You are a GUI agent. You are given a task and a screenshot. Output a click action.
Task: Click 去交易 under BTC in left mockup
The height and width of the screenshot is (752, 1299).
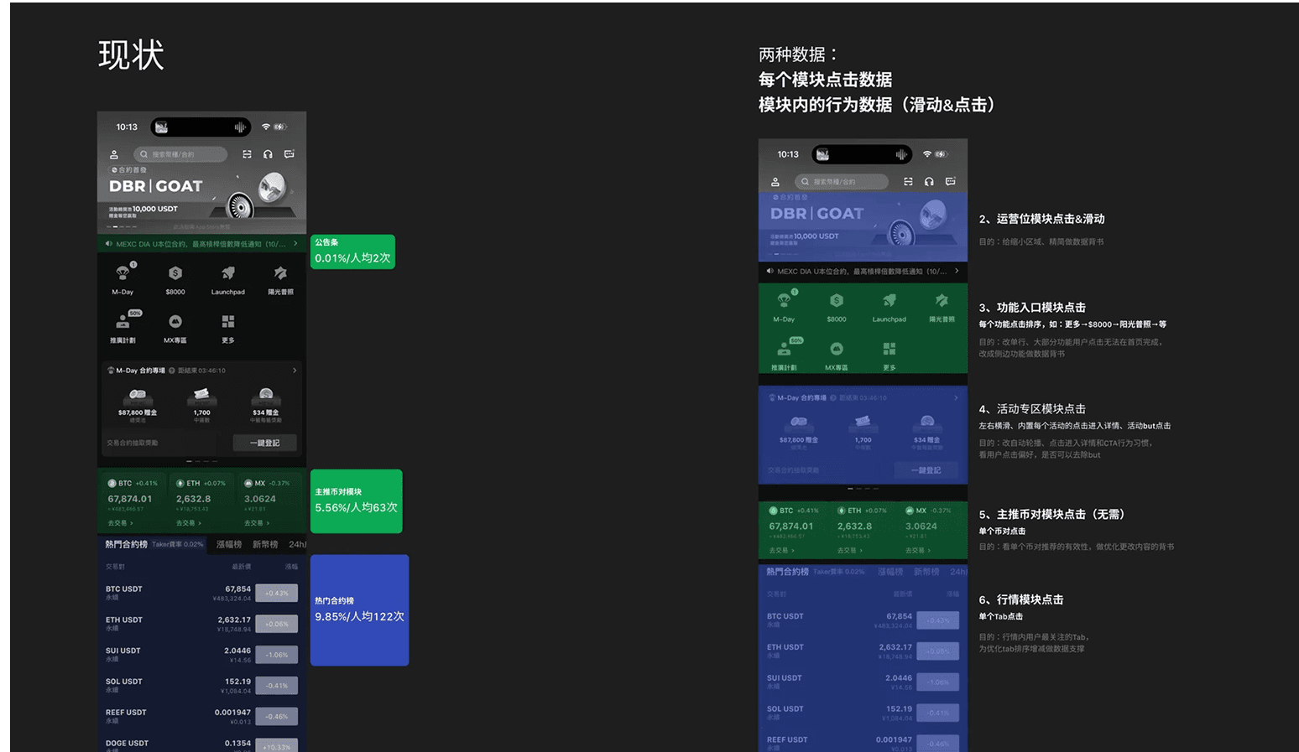[x=119, y=523]
